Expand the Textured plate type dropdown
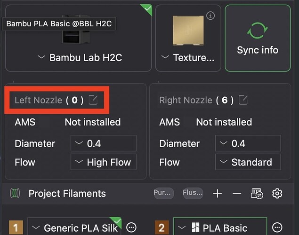Image resolution: width=299 pixels, height=235 pixels. click(x=188, y=57)
